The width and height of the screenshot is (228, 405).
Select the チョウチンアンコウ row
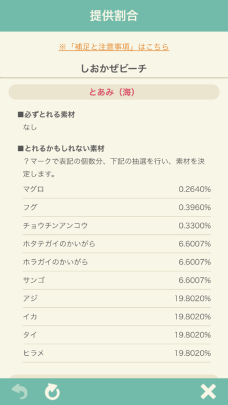[117, 226]
